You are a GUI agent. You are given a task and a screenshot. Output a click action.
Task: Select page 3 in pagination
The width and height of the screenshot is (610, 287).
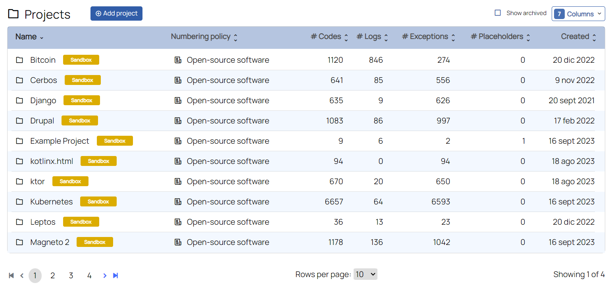coord(71,275)
